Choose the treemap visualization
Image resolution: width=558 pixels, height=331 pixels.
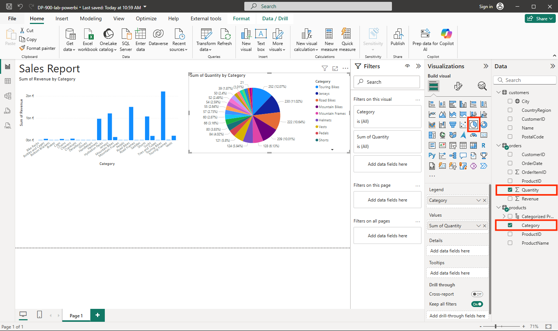click(x=432, y=135)
